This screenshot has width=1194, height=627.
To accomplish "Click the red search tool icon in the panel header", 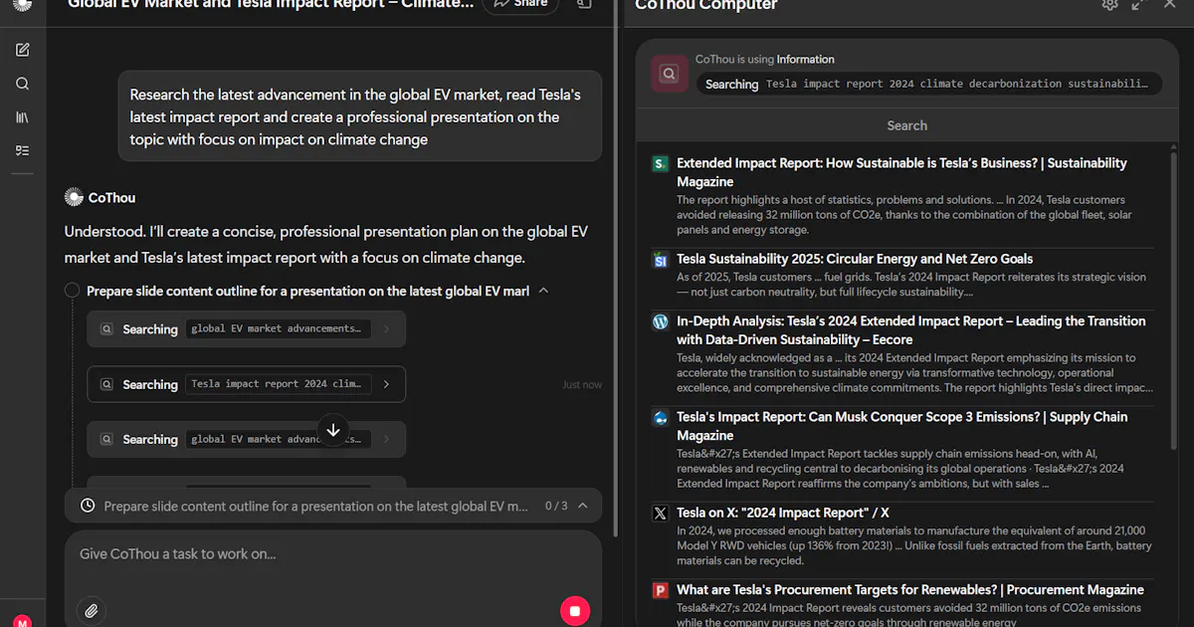I will [670, 74].
